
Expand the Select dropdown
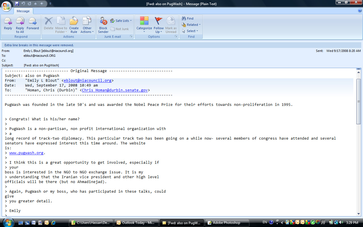tap(190, 31)
